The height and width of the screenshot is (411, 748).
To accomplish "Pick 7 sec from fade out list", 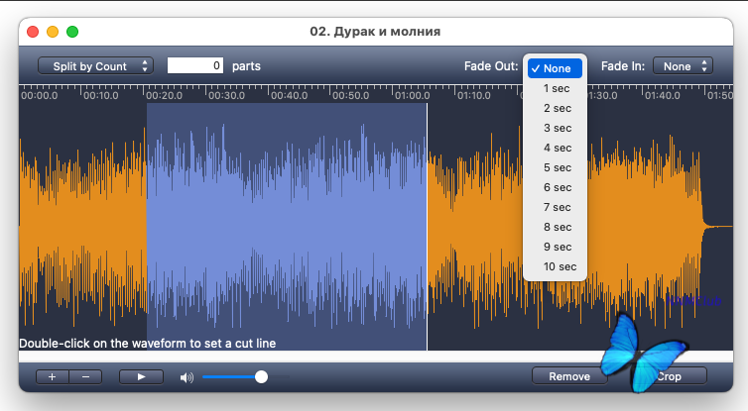I will coord(558,207).
